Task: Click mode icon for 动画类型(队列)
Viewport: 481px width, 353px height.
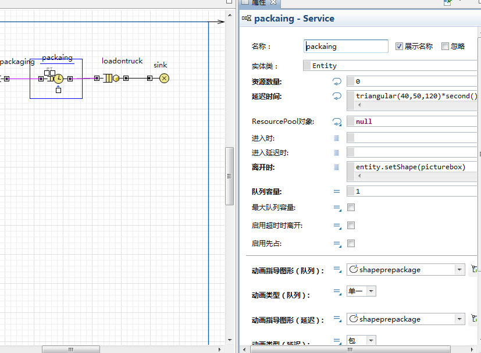Action: [337, 292]
